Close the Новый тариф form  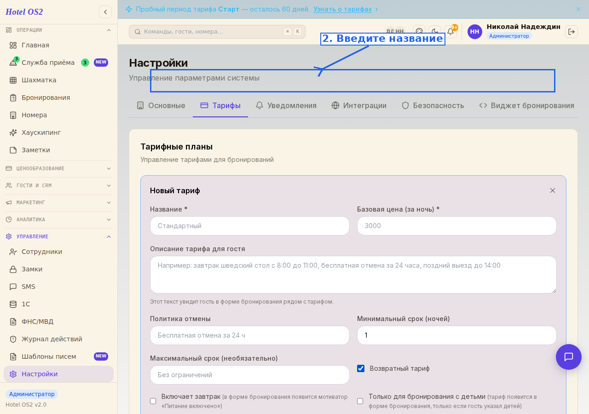point(553,190)
